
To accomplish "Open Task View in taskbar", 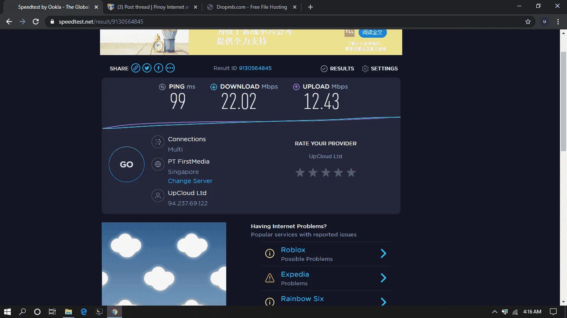I will pos(52,312).
